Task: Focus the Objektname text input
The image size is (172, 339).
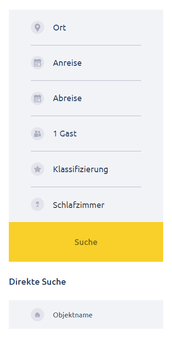Action: coord(86,315)
